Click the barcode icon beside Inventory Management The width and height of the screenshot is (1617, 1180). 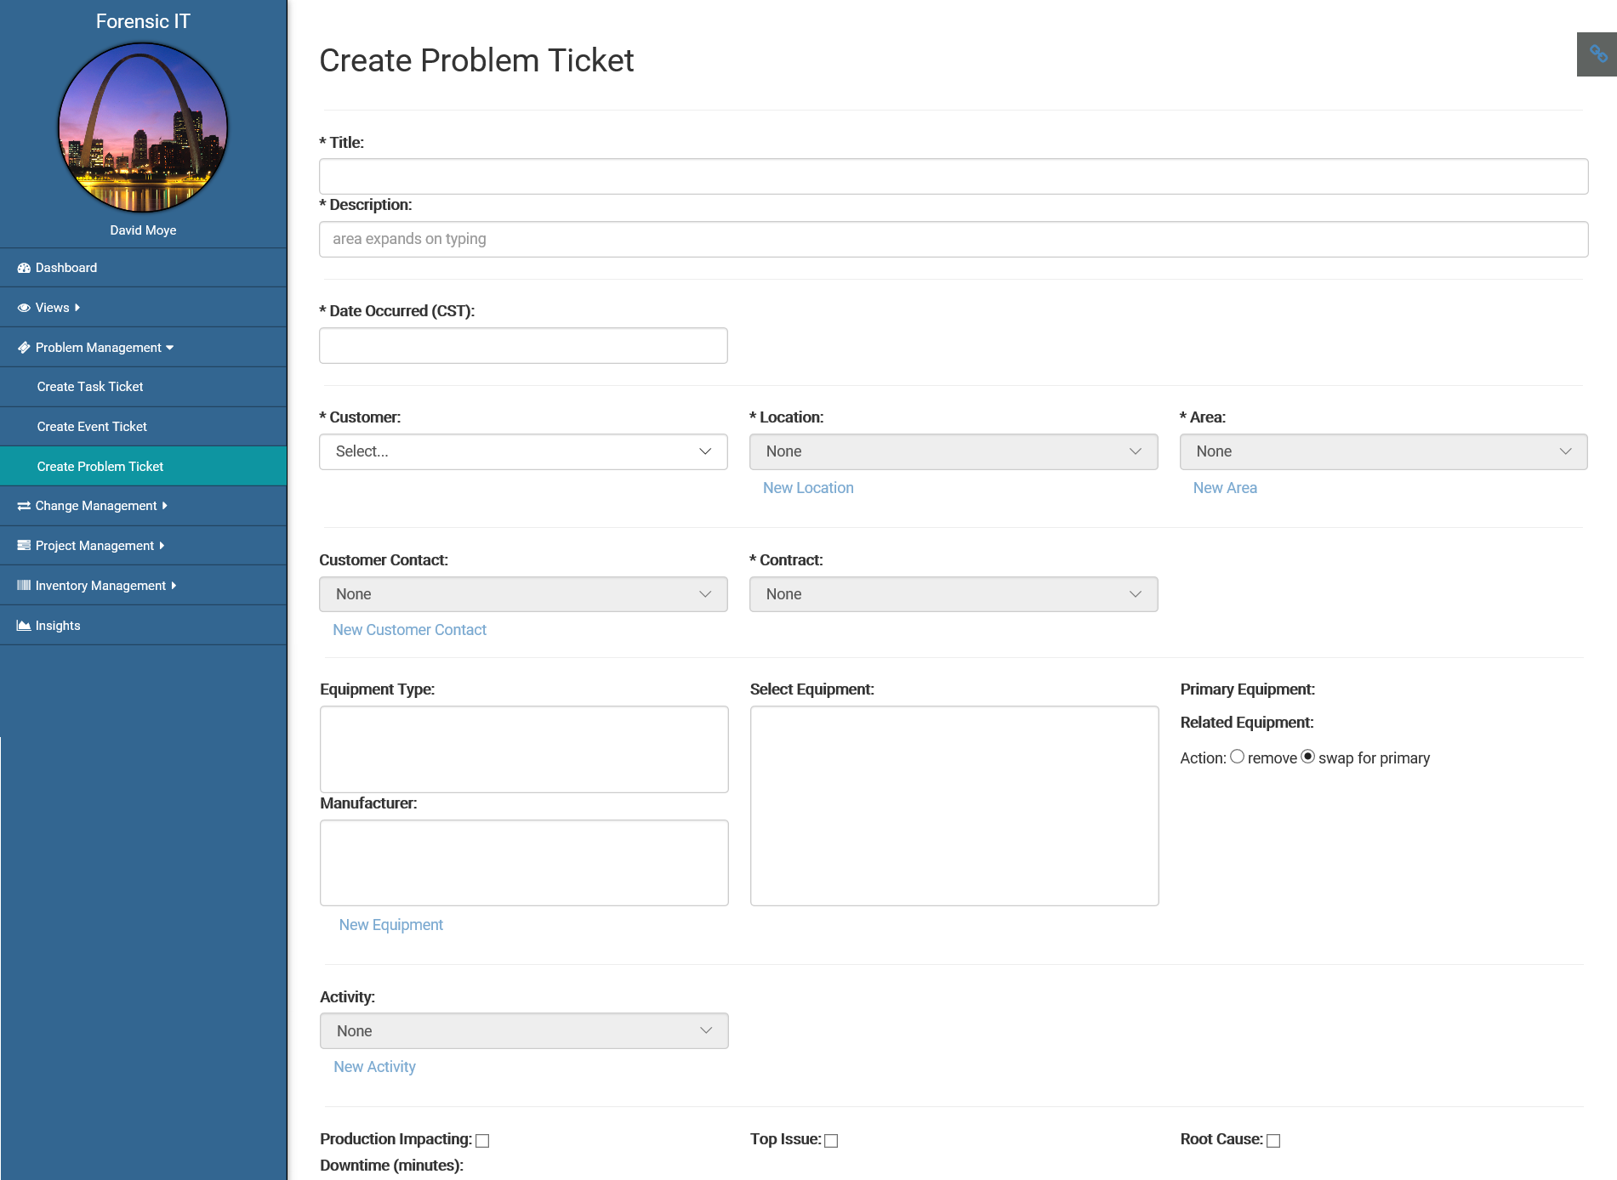click(x=24, y=586)
